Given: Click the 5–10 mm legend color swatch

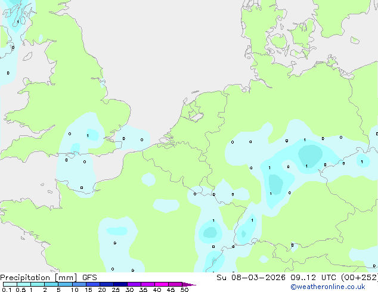Looking at the screenshot, I should 65,284.
